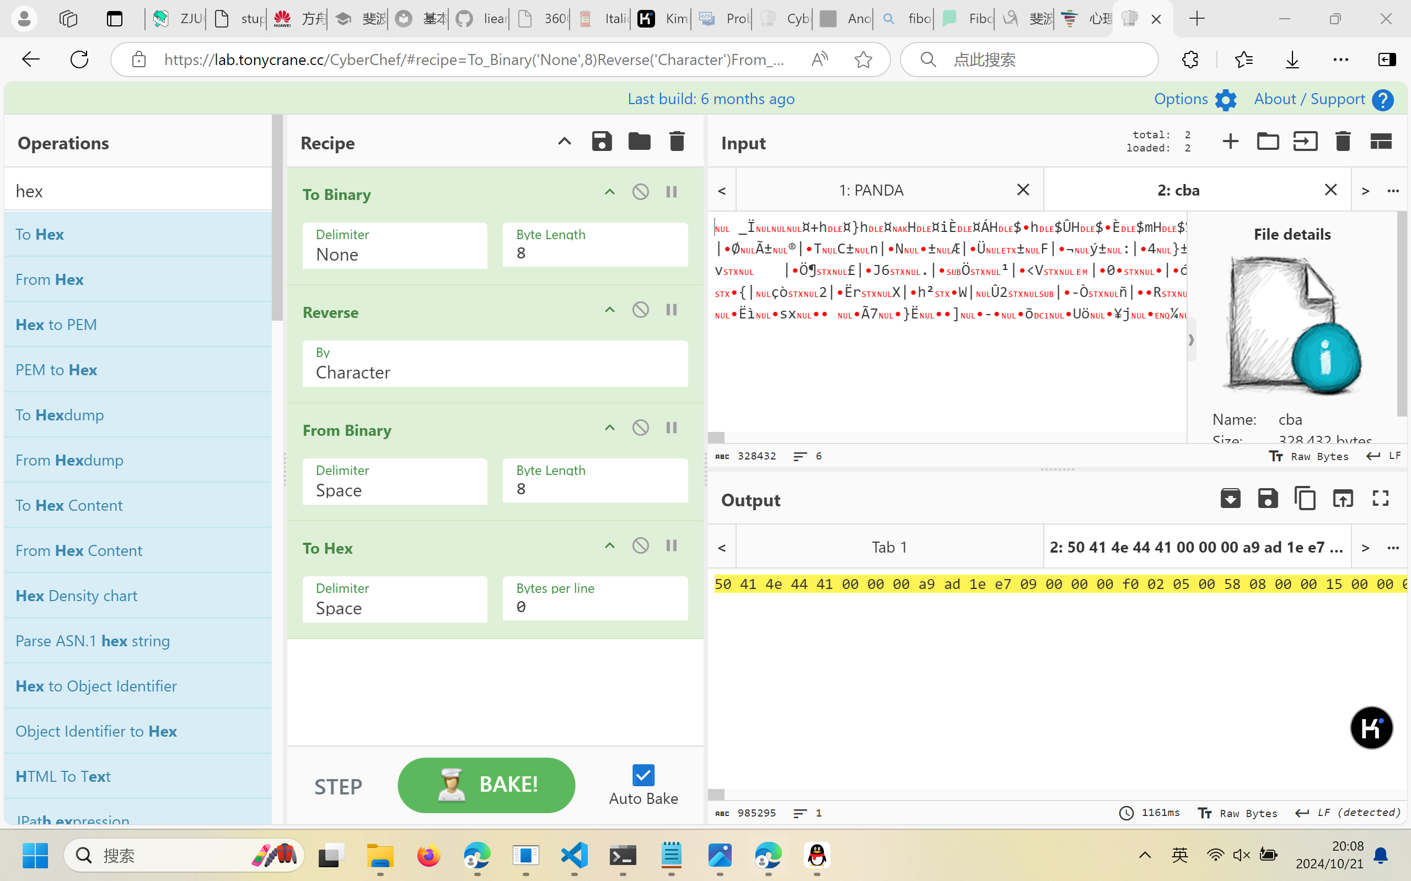This screenshot has height=881, width=1411.
Task: Set a breakpoint on the Reverse operation
Action: click(x=672, y=310)
